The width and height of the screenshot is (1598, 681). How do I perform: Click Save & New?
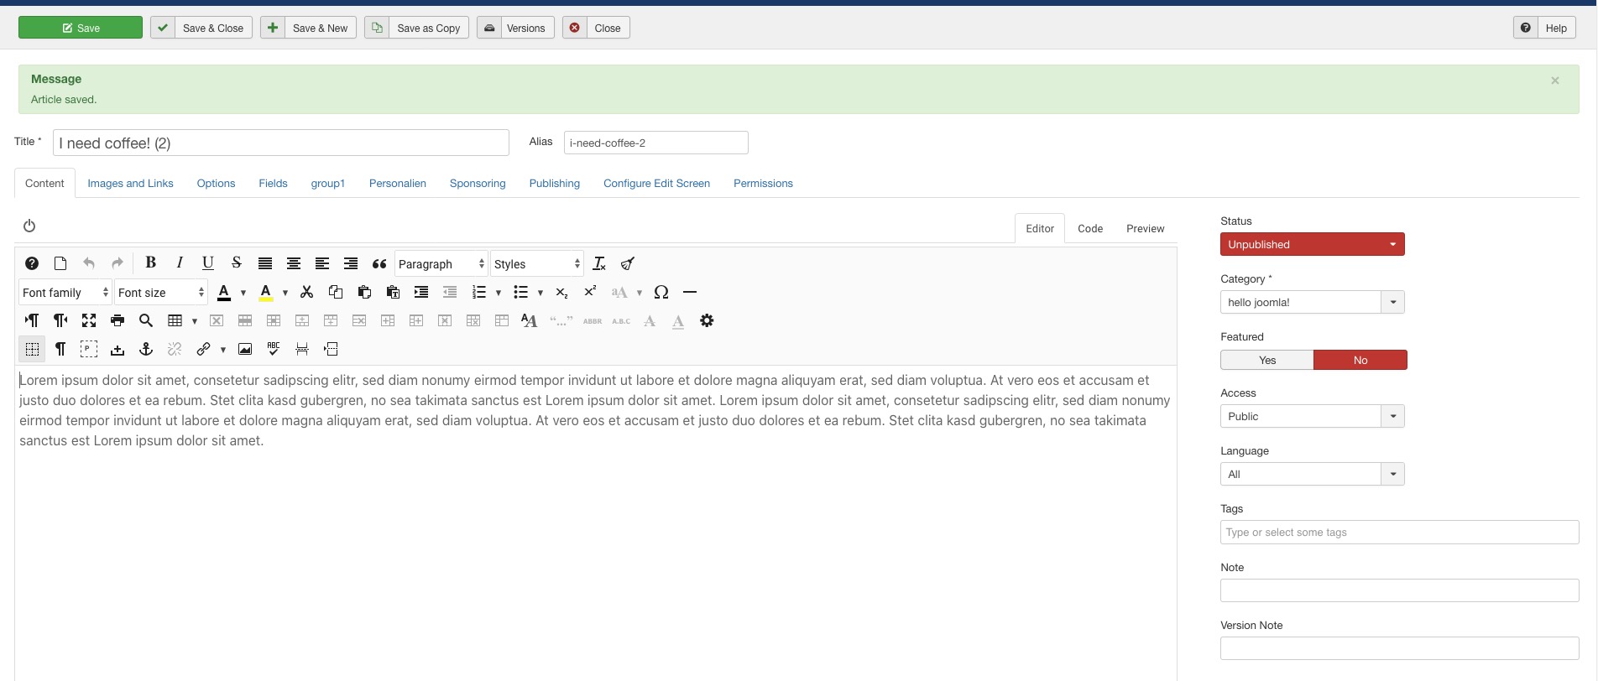[308, 28]
